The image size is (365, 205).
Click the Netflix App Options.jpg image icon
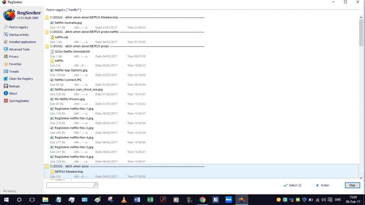point(52,70)
